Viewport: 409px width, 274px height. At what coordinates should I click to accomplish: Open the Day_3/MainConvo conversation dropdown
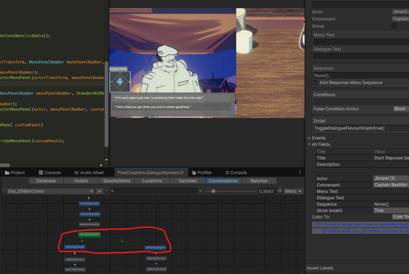(x=51, y=191)
